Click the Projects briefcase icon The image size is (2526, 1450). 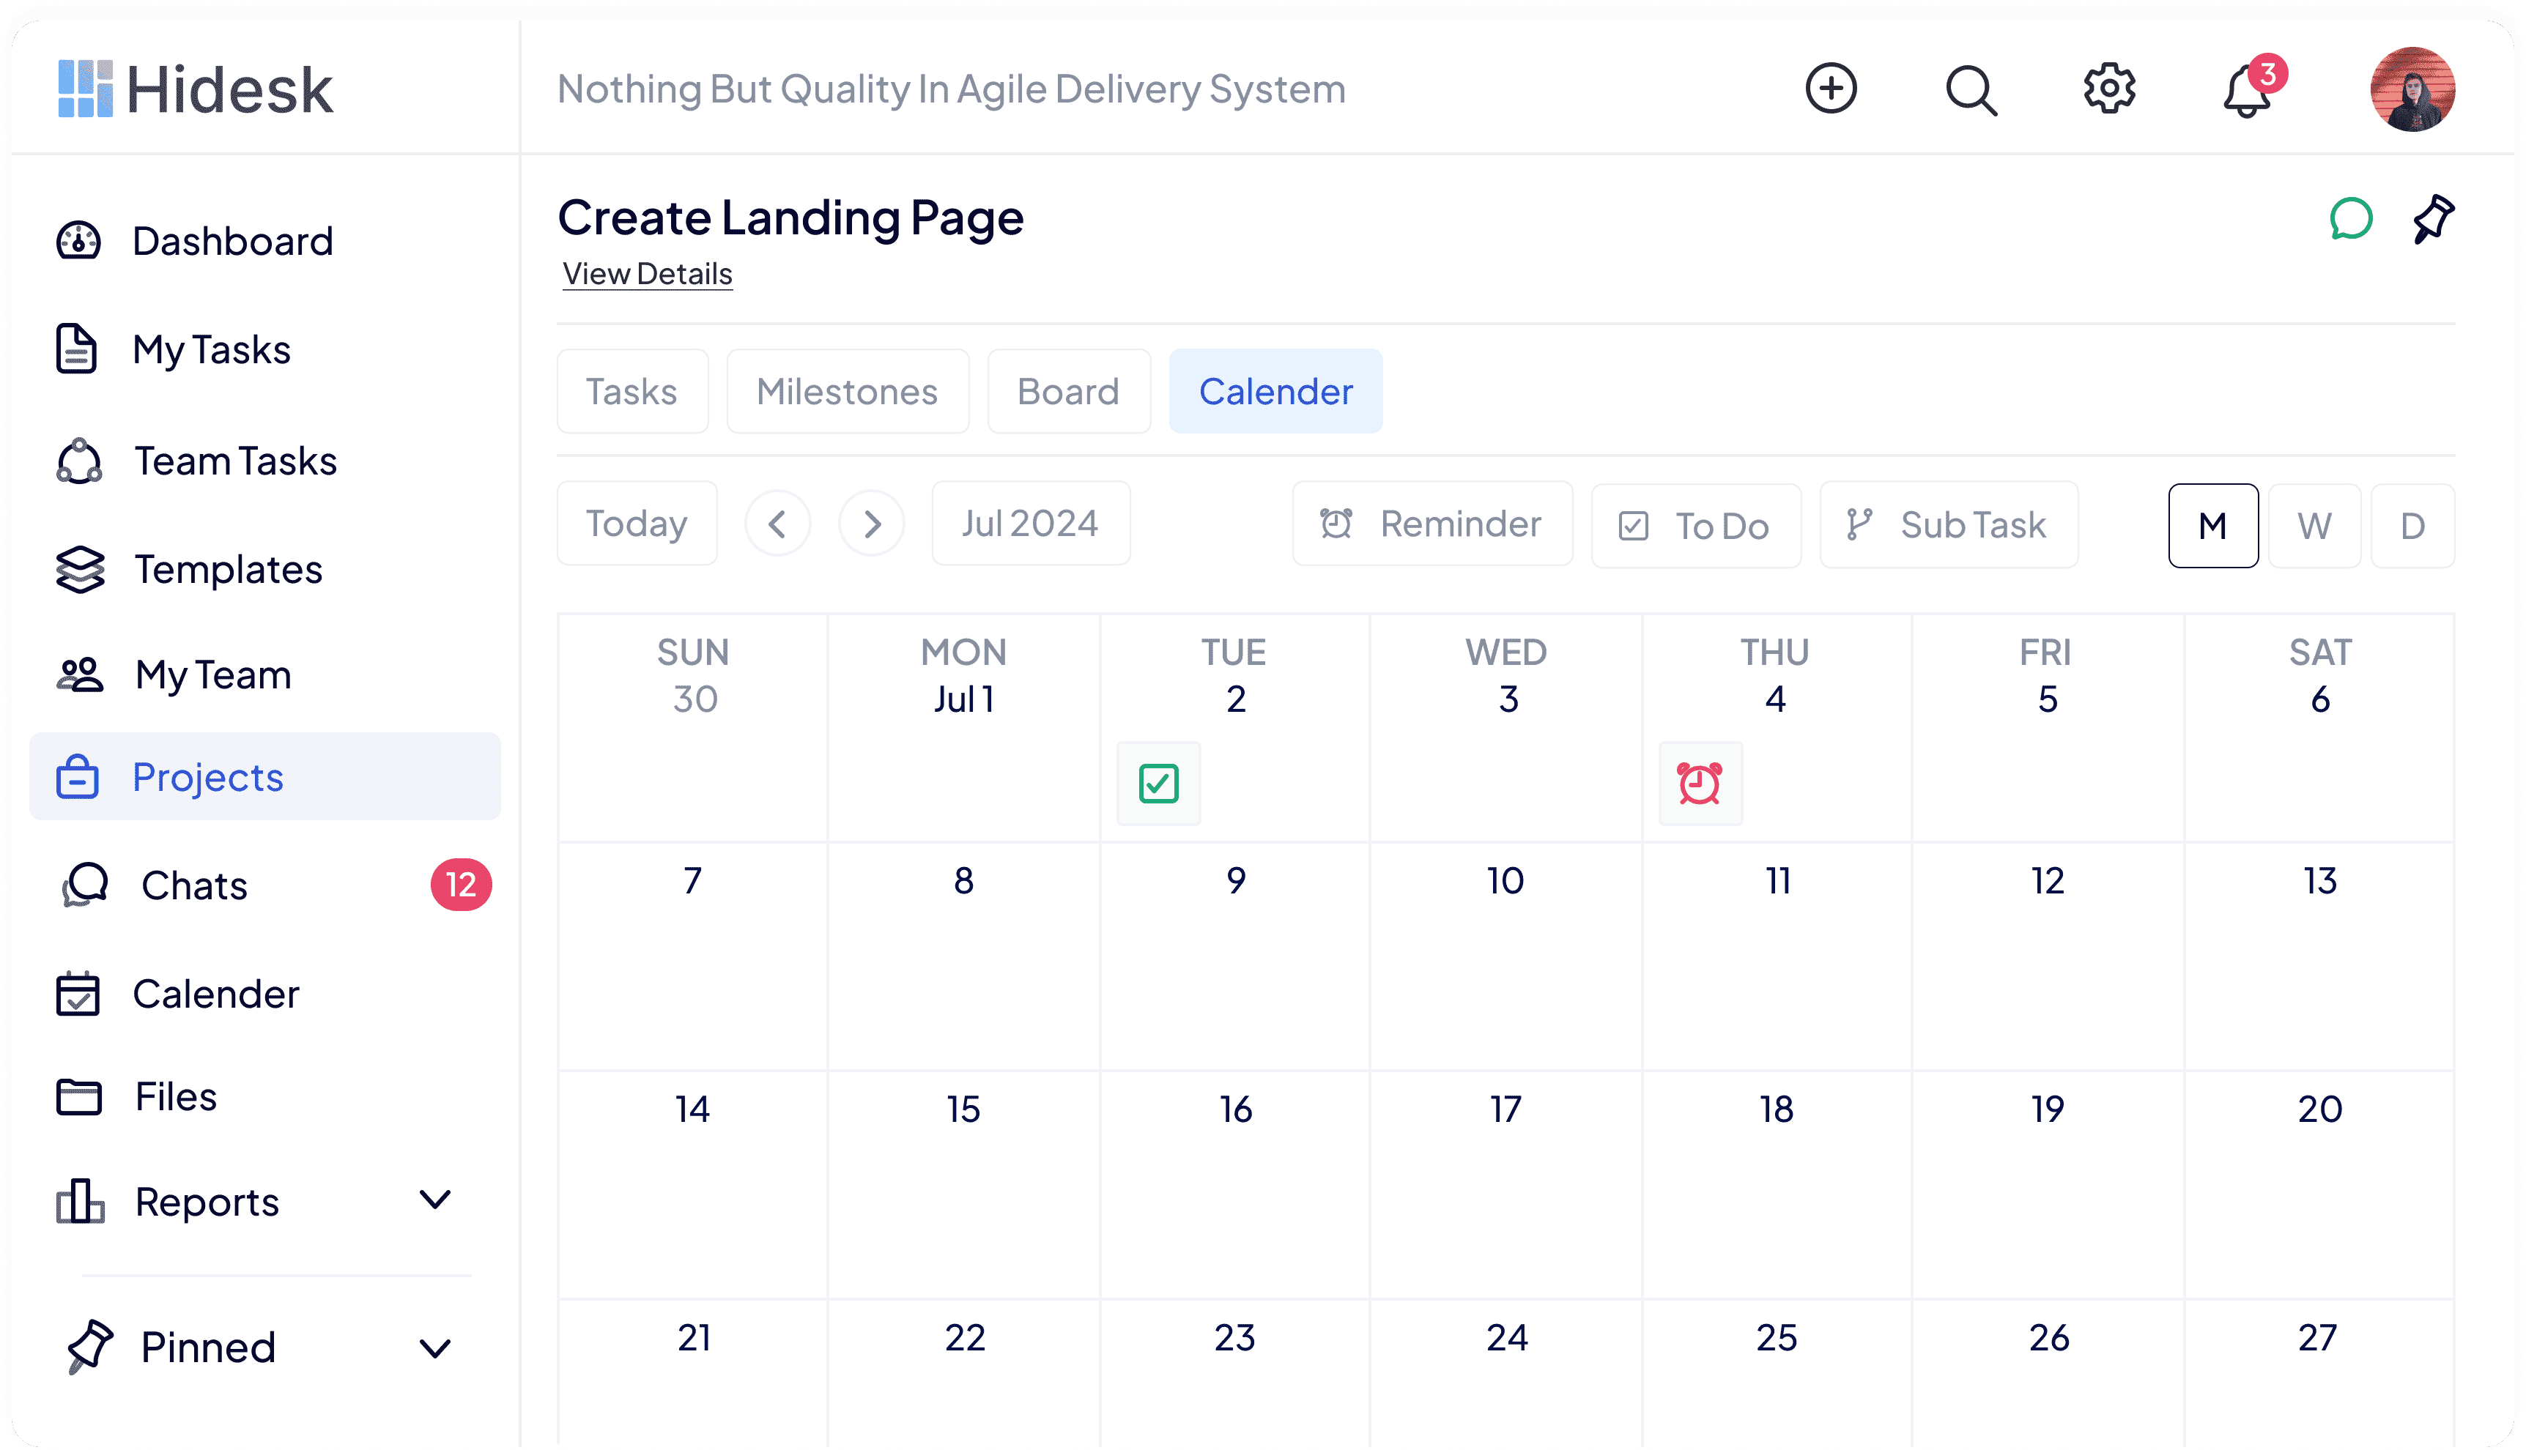tap(78, 776)
